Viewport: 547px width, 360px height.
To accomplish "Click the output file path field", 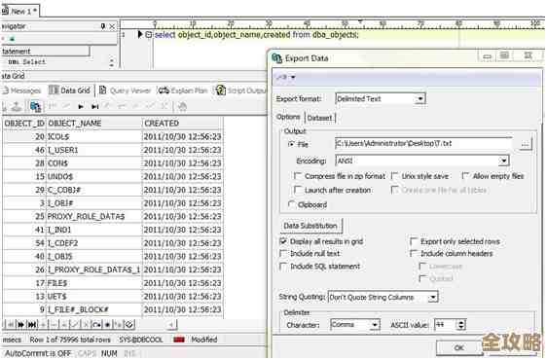I will [x=423, y=143].
